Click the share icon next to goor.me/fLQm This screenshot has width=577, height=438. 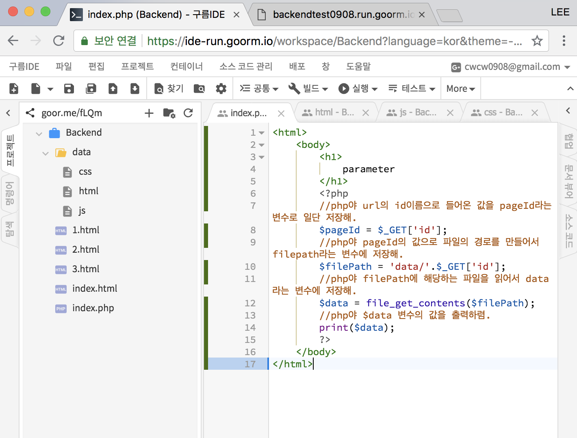30,113
